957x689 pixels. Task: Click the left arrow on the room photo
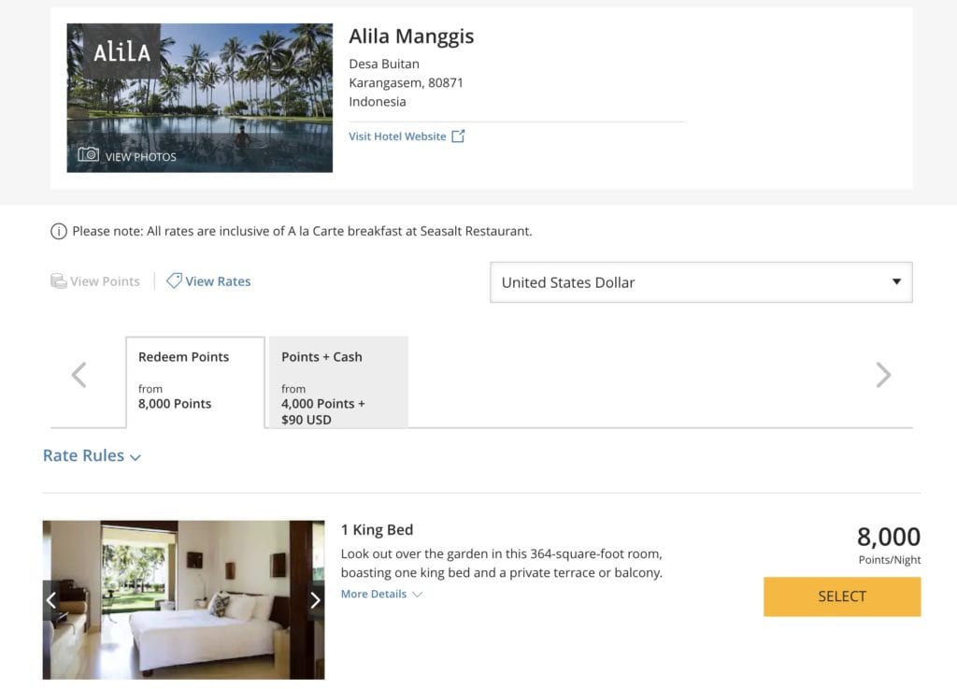pyautogui.click(x=51, y=600)
